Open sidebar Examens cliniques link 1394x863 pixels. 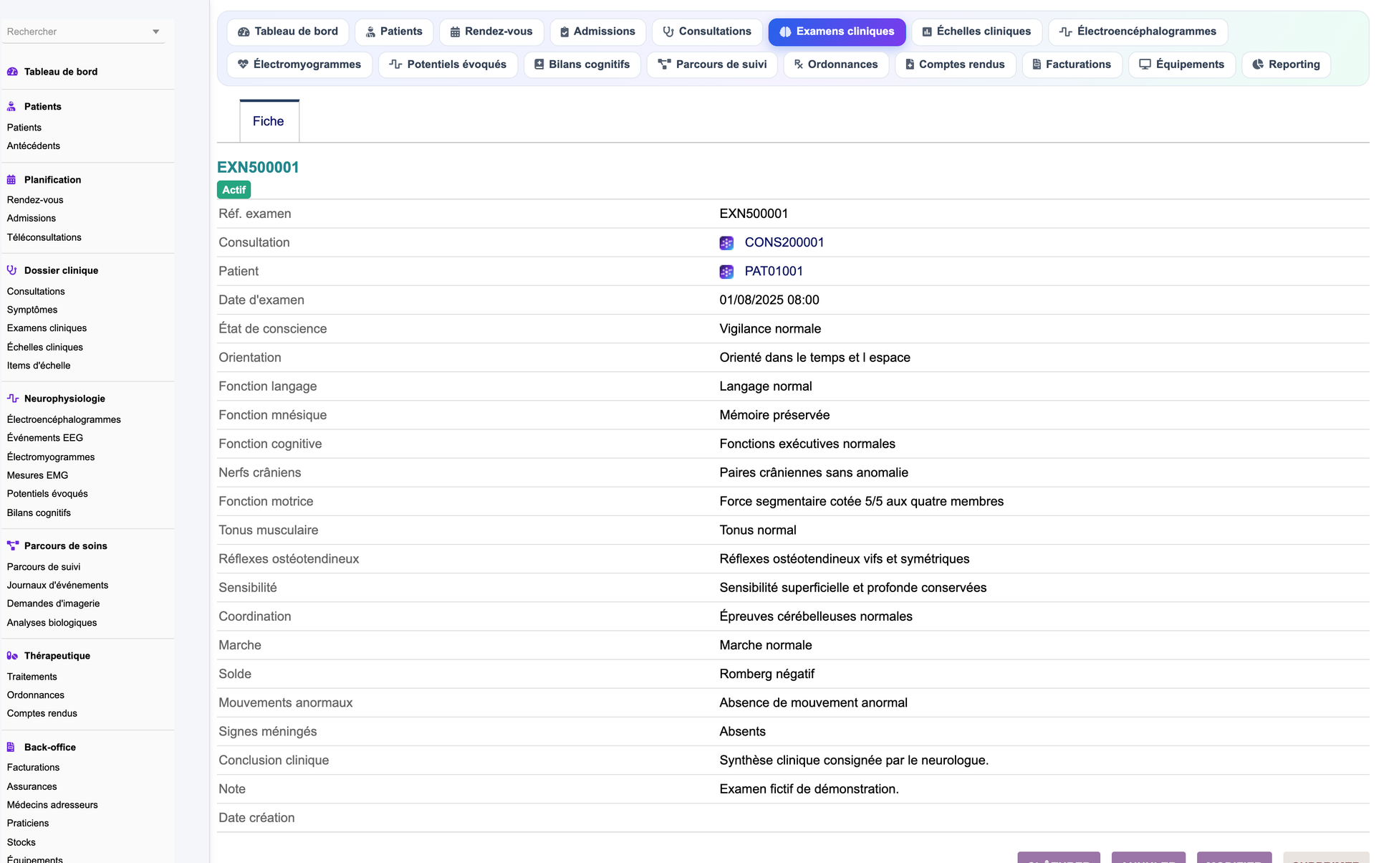pos(47,328)
